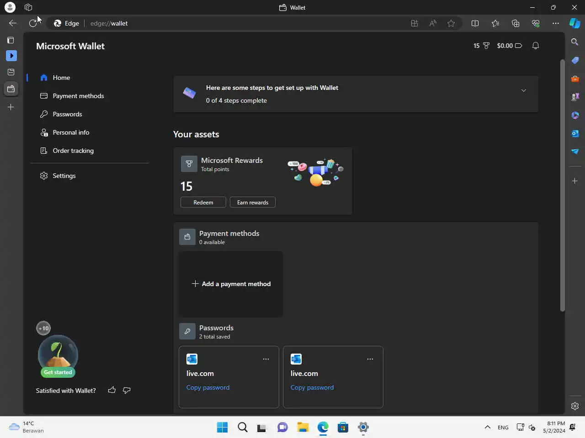This screenshot has height=438, width=585.
Task: Open the Collections icon
Action: (x=516, y=23)
